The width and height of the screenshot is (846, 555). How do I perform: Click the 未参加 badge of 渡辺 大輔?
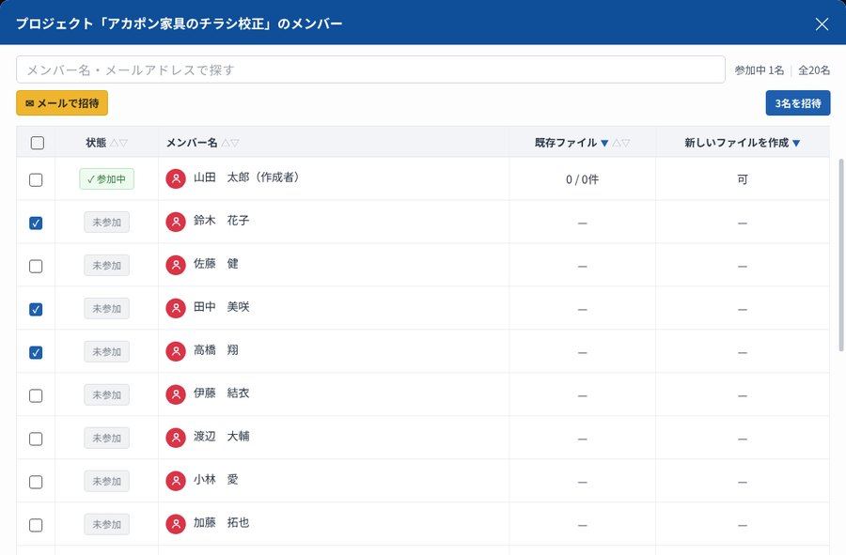pyautogui.click(x=107, y=438)
